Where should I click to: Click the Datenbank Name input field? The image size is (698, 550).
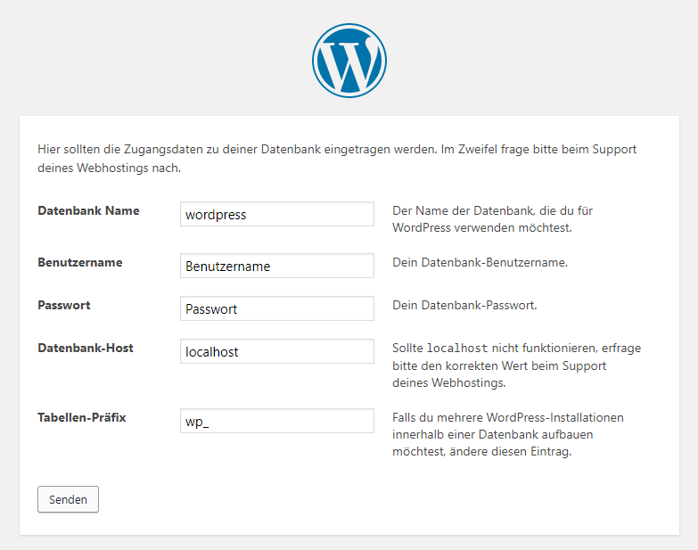(x=277, y=214)
